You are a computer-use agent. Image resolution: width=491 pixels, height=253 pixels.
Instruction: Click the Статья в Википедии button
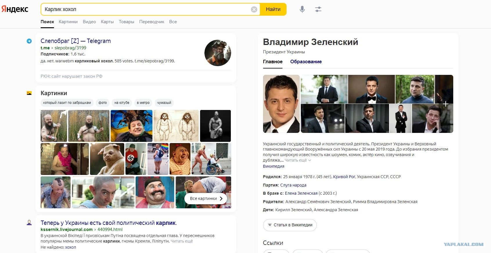[290, 225]
